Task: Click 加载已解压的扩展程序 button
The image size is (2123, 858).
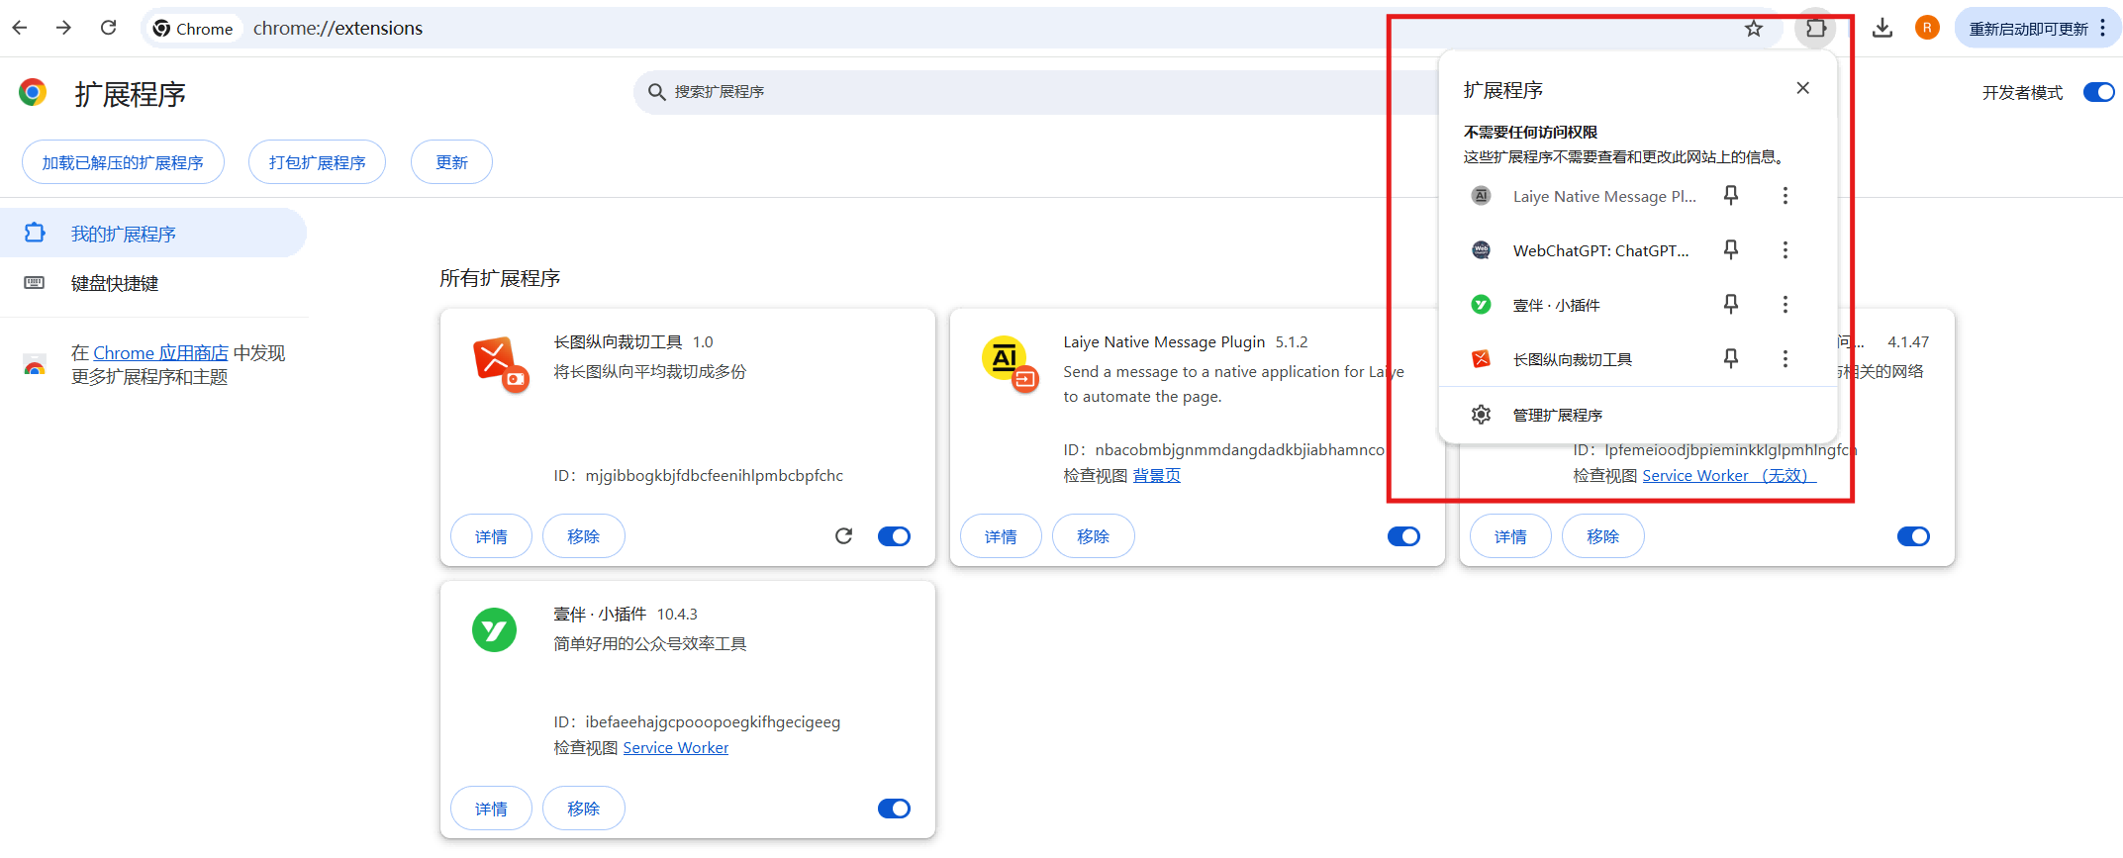Action: (x=123, y=162)
